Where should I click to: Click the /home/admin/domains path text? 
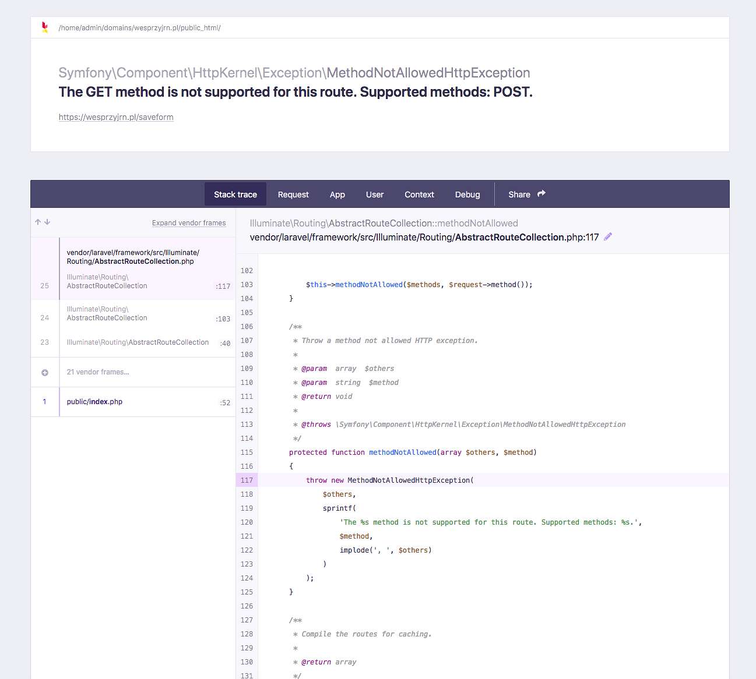[139, 27]
